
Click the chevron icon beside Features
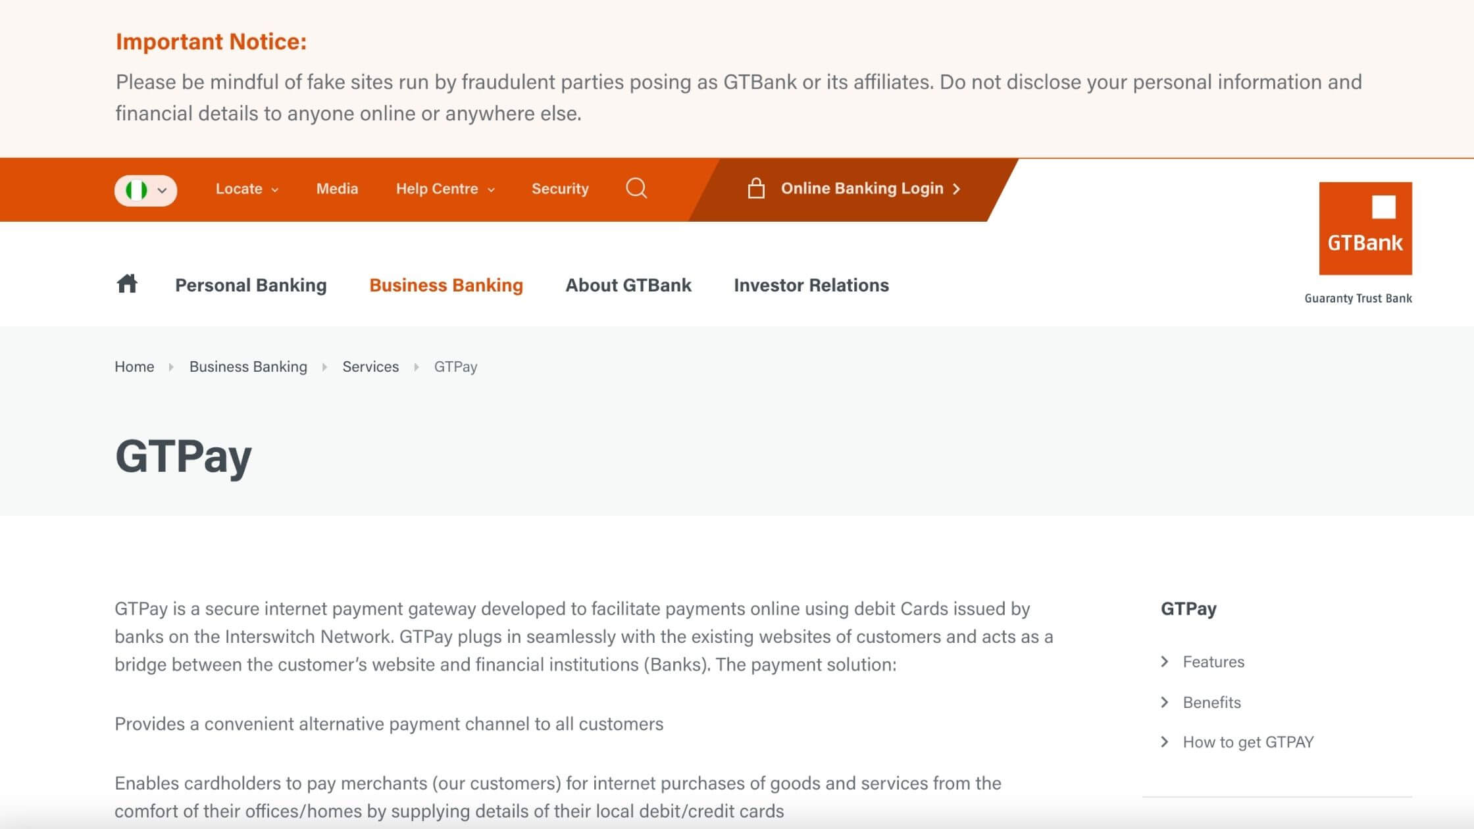point(1165,661)
